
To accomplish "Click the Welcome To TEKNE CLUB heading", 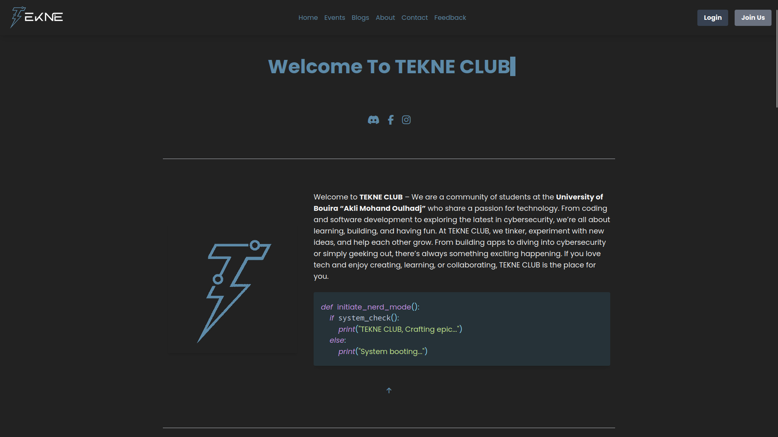I will 389,67.
